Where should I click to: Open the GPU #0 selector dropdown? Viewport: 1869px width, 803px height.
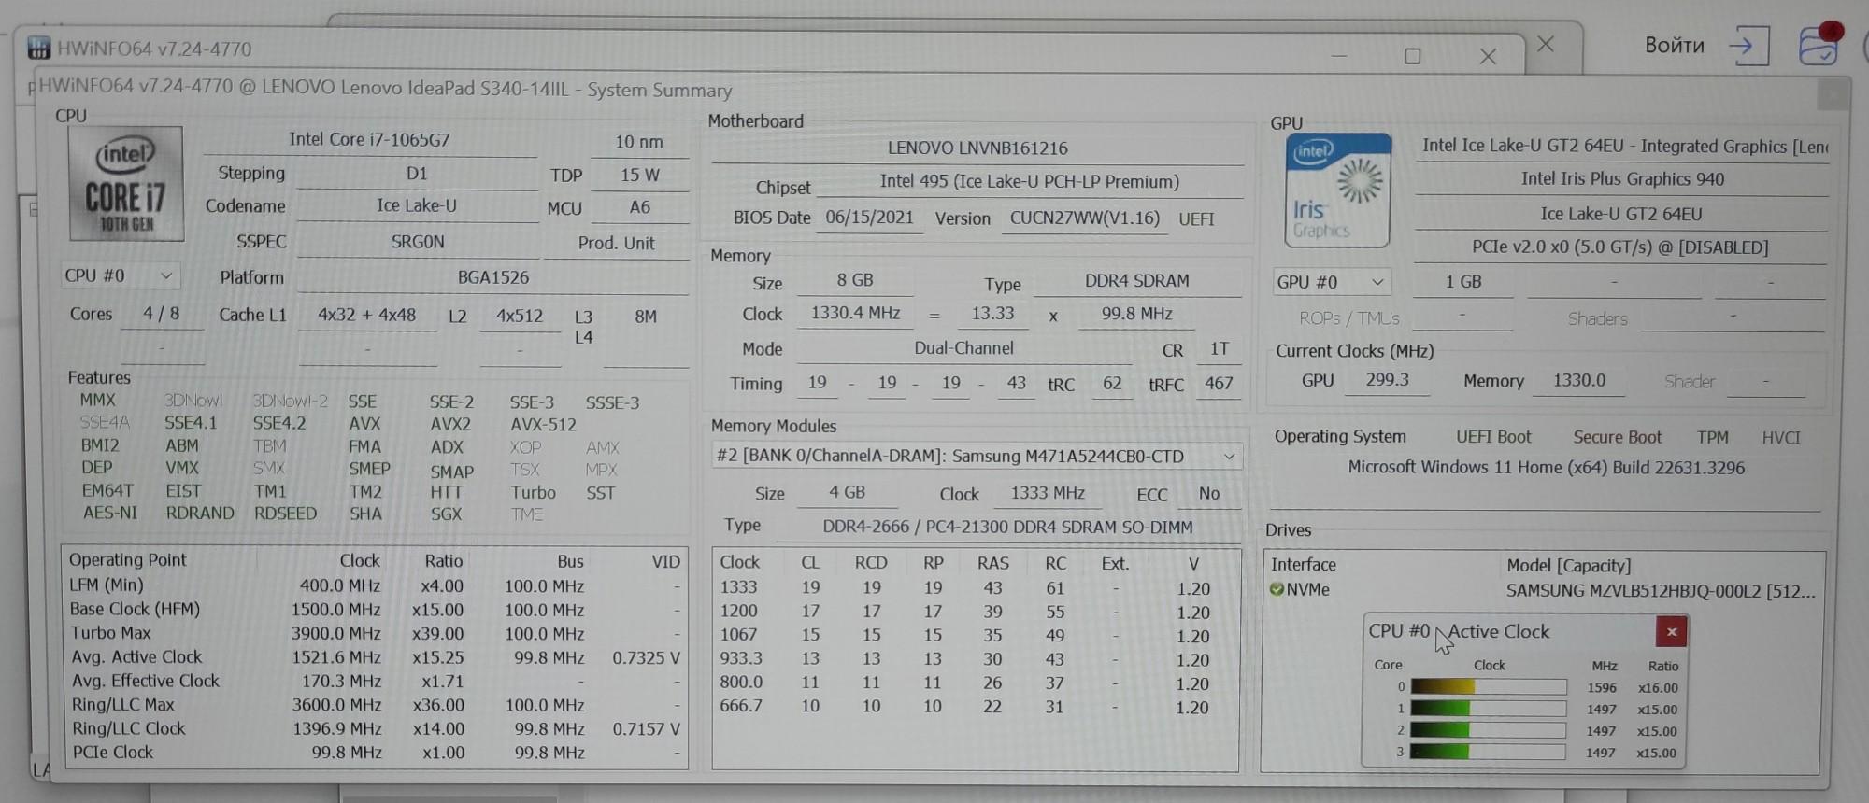(1331, 282)
